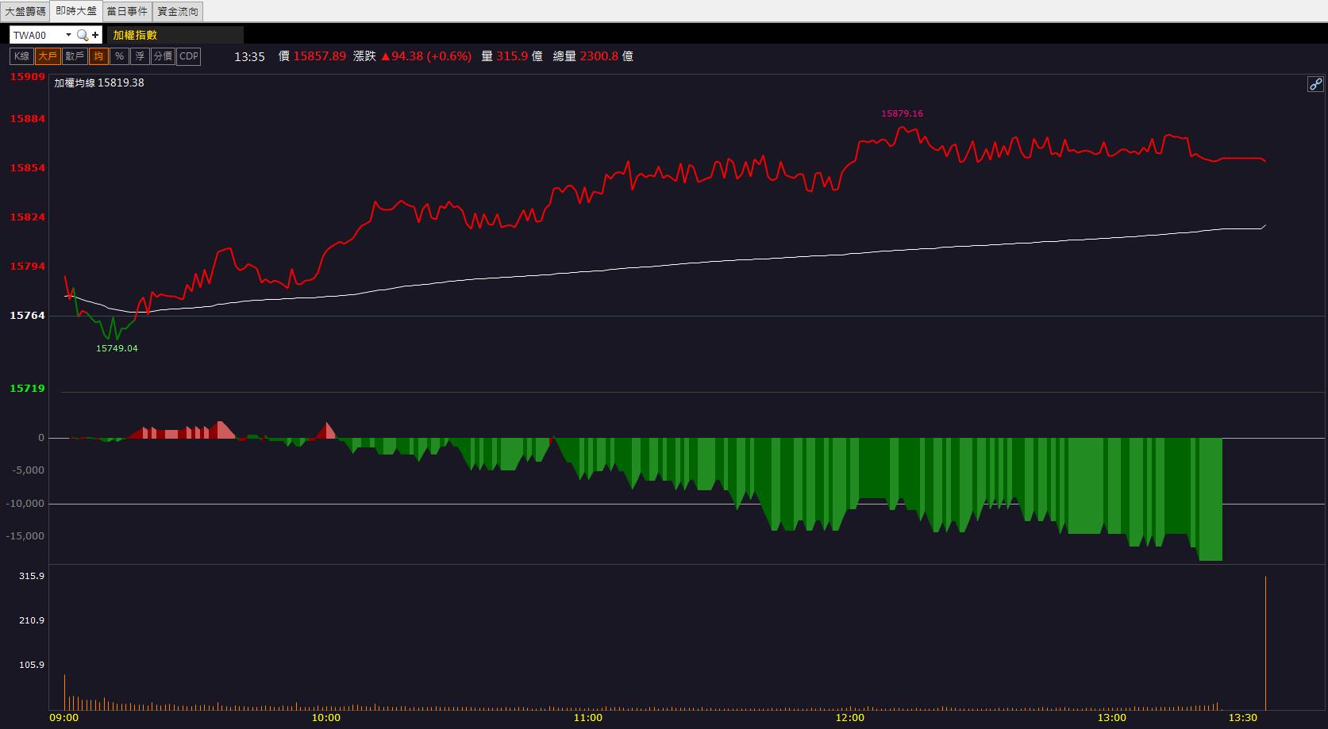Click the link icon at chart top-right
Viewport: 1328px width, 729px height.
coord(1315,84)
